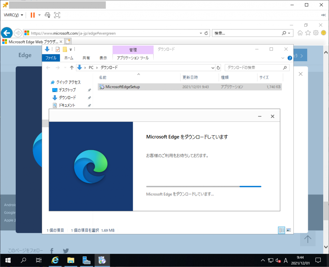329x267 pixels.
Task: Open the Facebook link on the web page
Action: [x=52, y=251]
